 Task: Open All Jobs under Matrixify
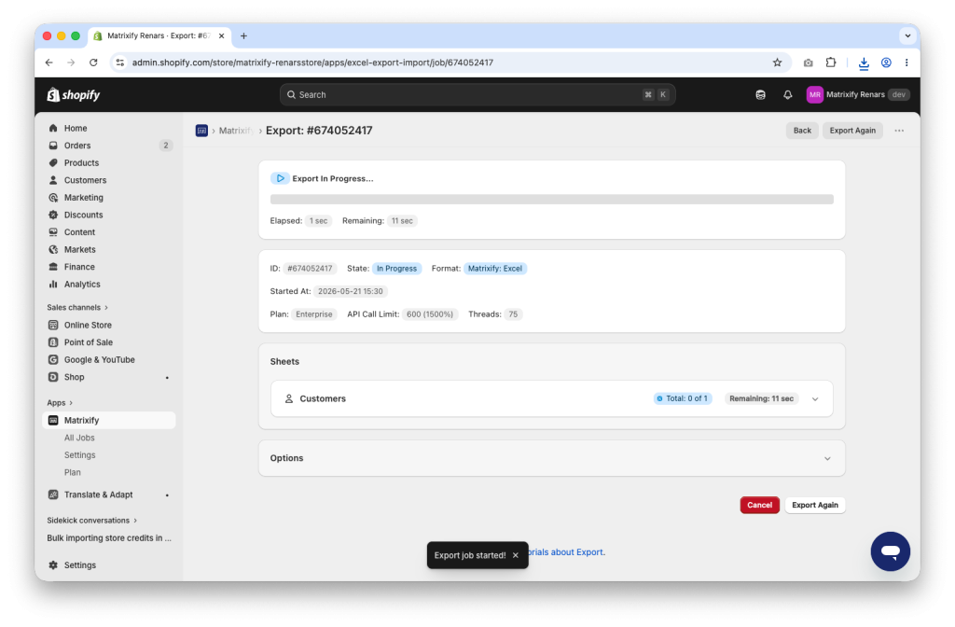[x=79, y=439]
